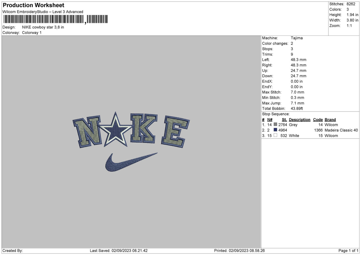Click brand 'Madeira Classic 40'
This screenshot has height=255, width=361.
click(x=341, y=130)
